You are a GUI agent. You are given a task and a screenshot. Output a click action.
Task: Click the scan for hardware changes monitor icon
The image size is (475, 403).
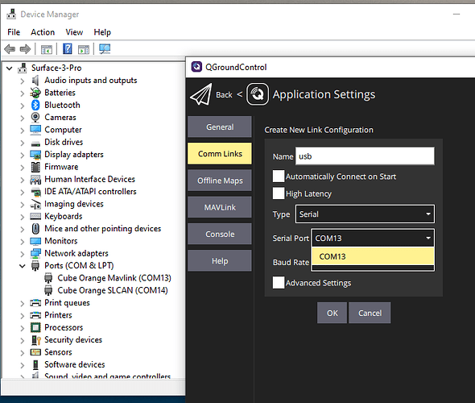(105, 49)
